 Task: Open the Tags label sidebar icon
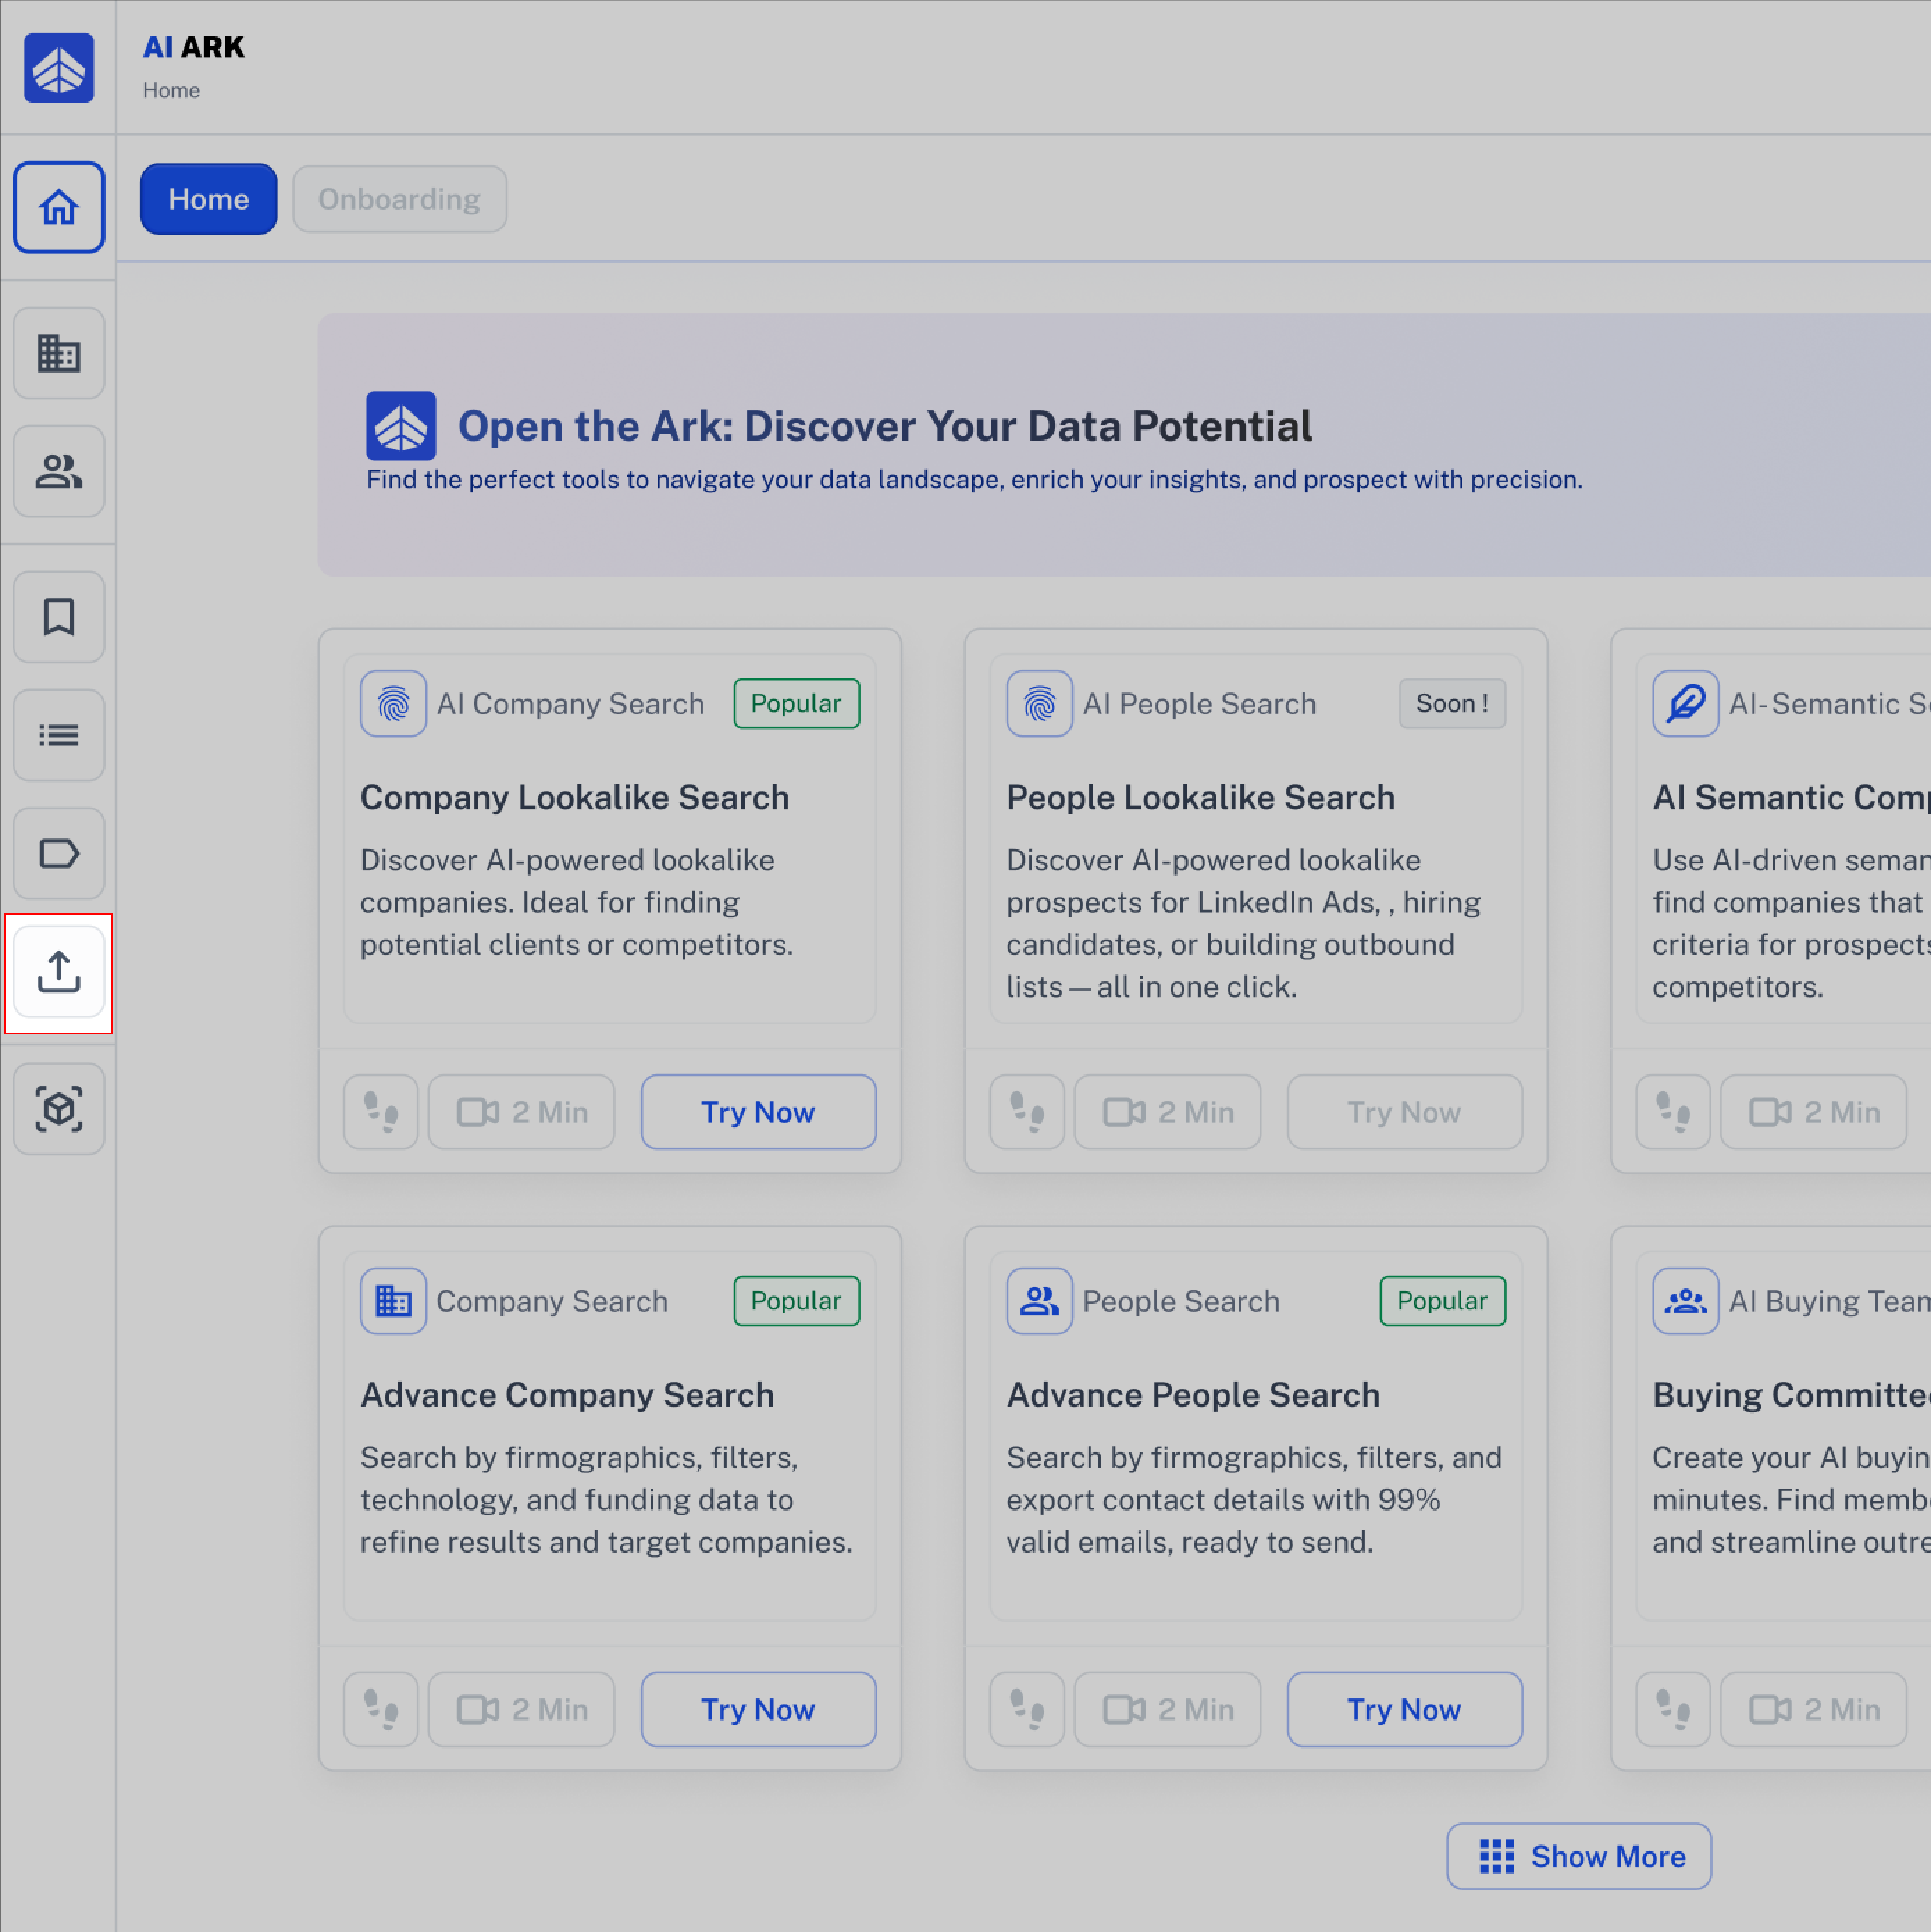point(59,853)
